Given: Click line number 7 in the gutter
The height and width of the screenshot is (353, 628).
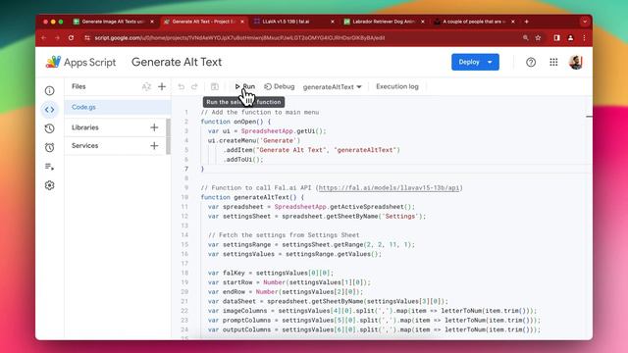Looking at the screenshot, I should 186,169.
